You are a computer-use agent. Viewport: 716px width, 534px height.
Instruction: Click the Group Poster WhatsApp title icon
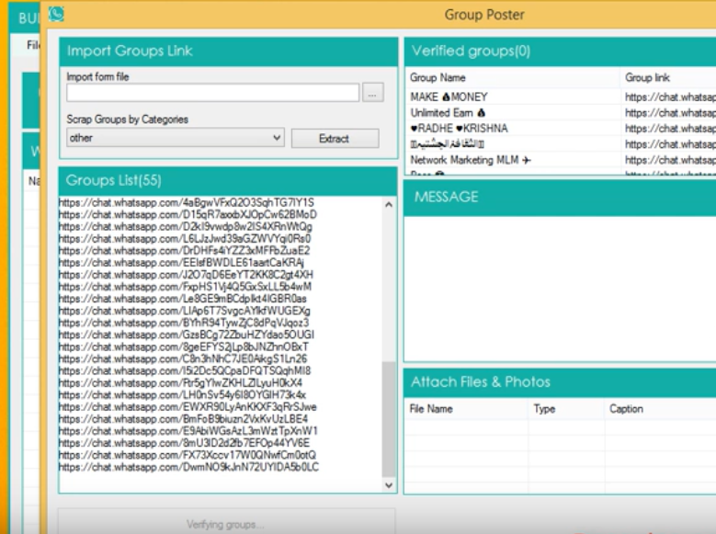(x=56, y=14)
